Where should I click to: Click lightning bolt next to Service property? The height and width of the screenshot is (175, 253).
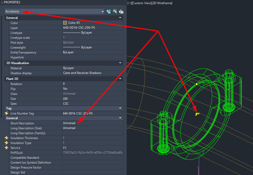point(6,148)
